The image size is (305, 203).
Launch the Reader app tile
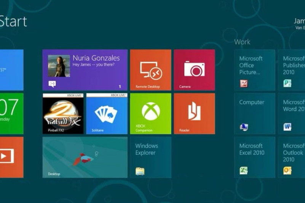coord(194,113)
